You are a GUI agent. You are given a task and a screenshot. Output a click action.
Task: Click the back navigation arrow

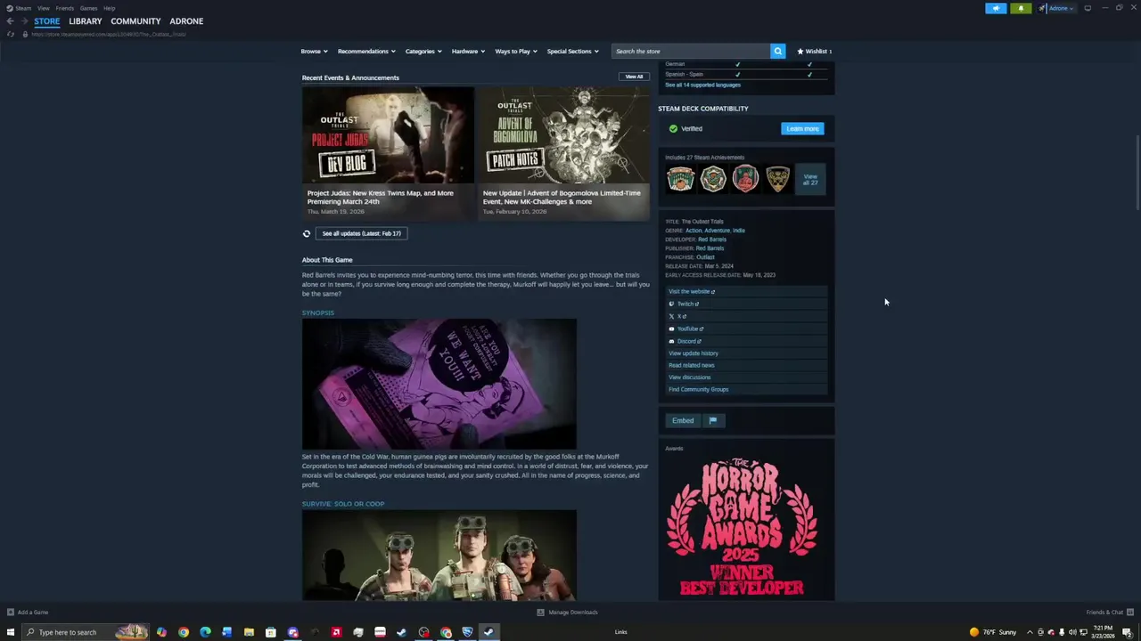[10, 21]
